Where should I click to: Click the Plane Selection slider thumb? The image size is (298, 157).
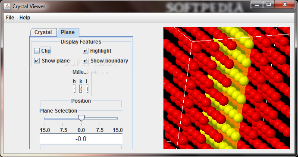pos(81,118)
